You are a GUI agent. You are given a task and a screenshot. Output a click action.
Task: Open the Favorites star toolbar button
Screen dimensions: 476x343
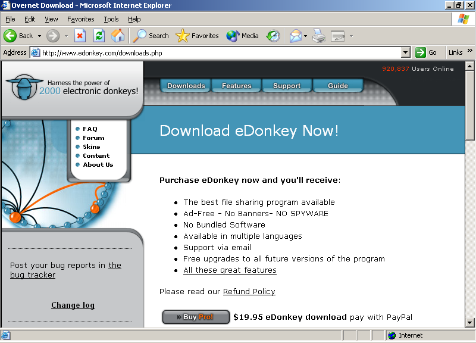(198, 36)
